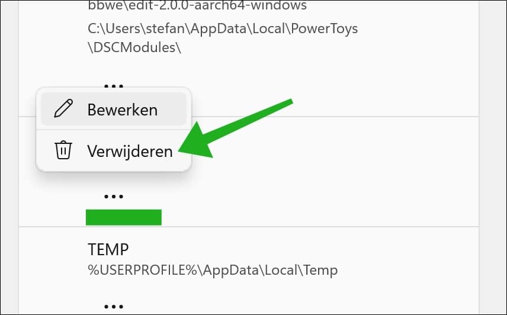Click the bbwe\edit-2.0.0-aarch64-windows text
This screenshot has height=315, width=507.
coord(197,5)
